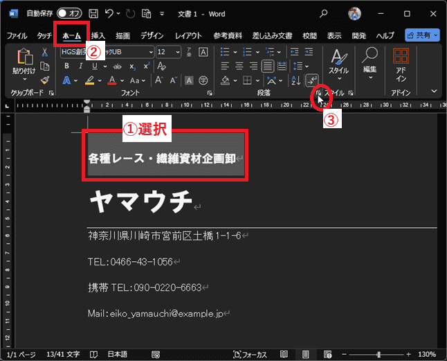Click the 共有 share button
The width and height of the screenshot is (447, 361).
click(421, 35)
